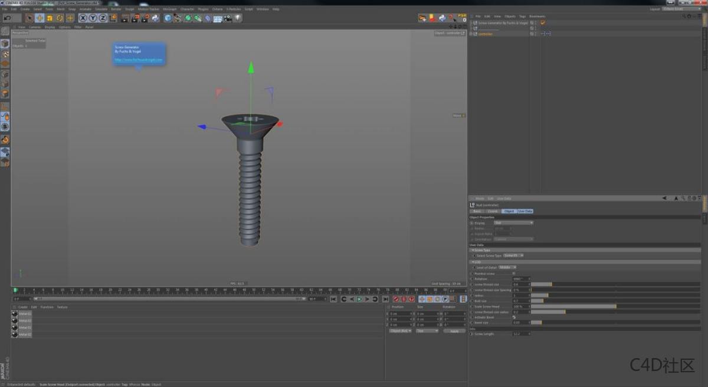Select the Scale tool in the toolbar
Screen dimensions: 708x387
50,18
